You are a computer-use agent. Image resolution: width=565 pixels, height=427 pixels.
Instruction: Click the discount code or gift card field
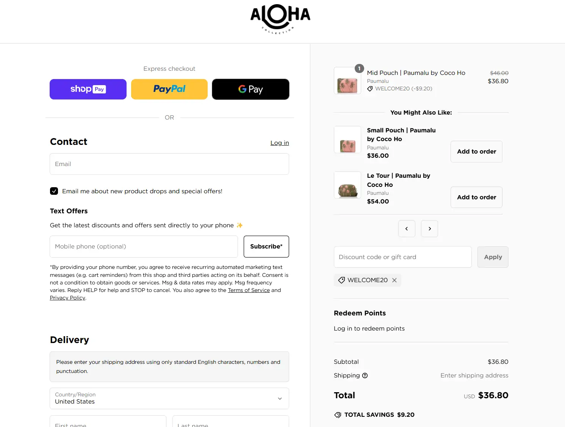[402, 257]
